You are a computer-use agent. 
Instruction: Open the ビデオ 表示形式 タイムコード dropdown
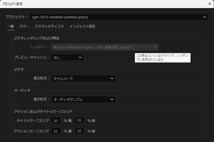tap(83, 78)
